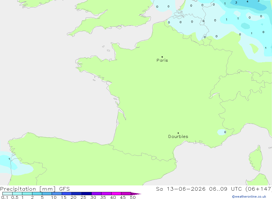272x199 pixels.
Task: Click the legend value label 25
Action: pos(83,197)
